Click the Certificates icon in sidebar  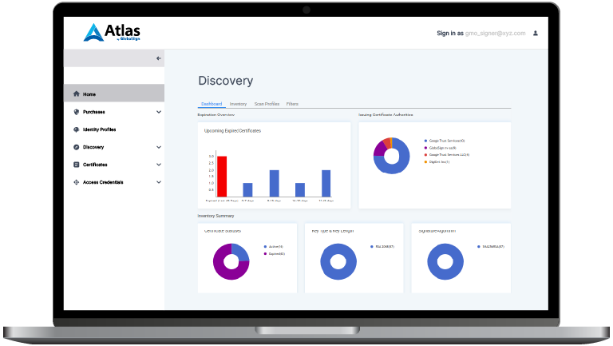click(77, 165)
